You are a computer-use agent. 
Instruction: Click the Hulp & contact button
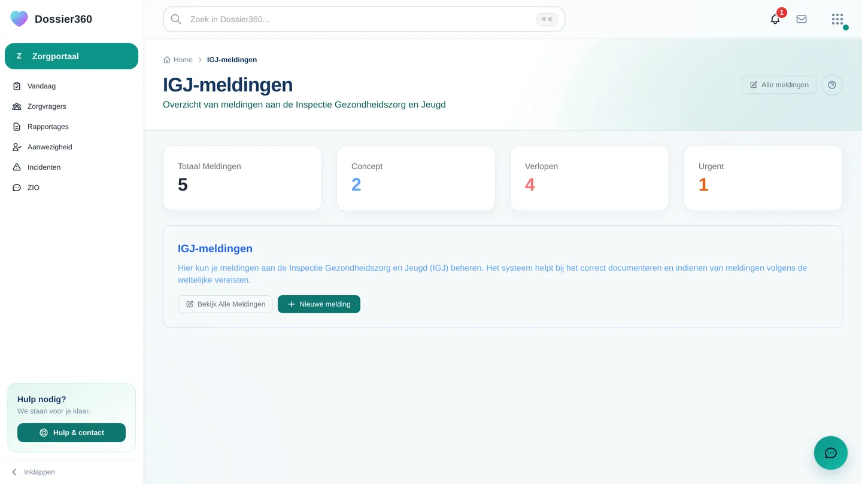coord(71,433)
